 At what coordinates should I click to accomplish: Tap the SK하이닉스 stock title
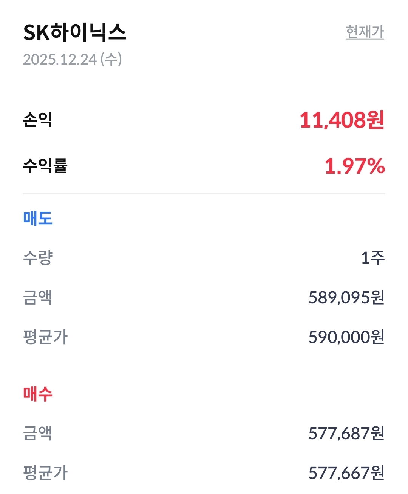74,32
